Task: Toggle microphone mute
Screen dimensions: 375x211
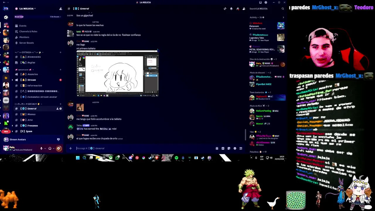Action: pos(41,148)
